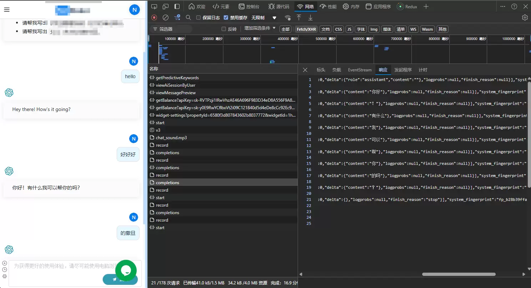Open the 发起程序 initiator tab
531x288 pixels.
403,70
